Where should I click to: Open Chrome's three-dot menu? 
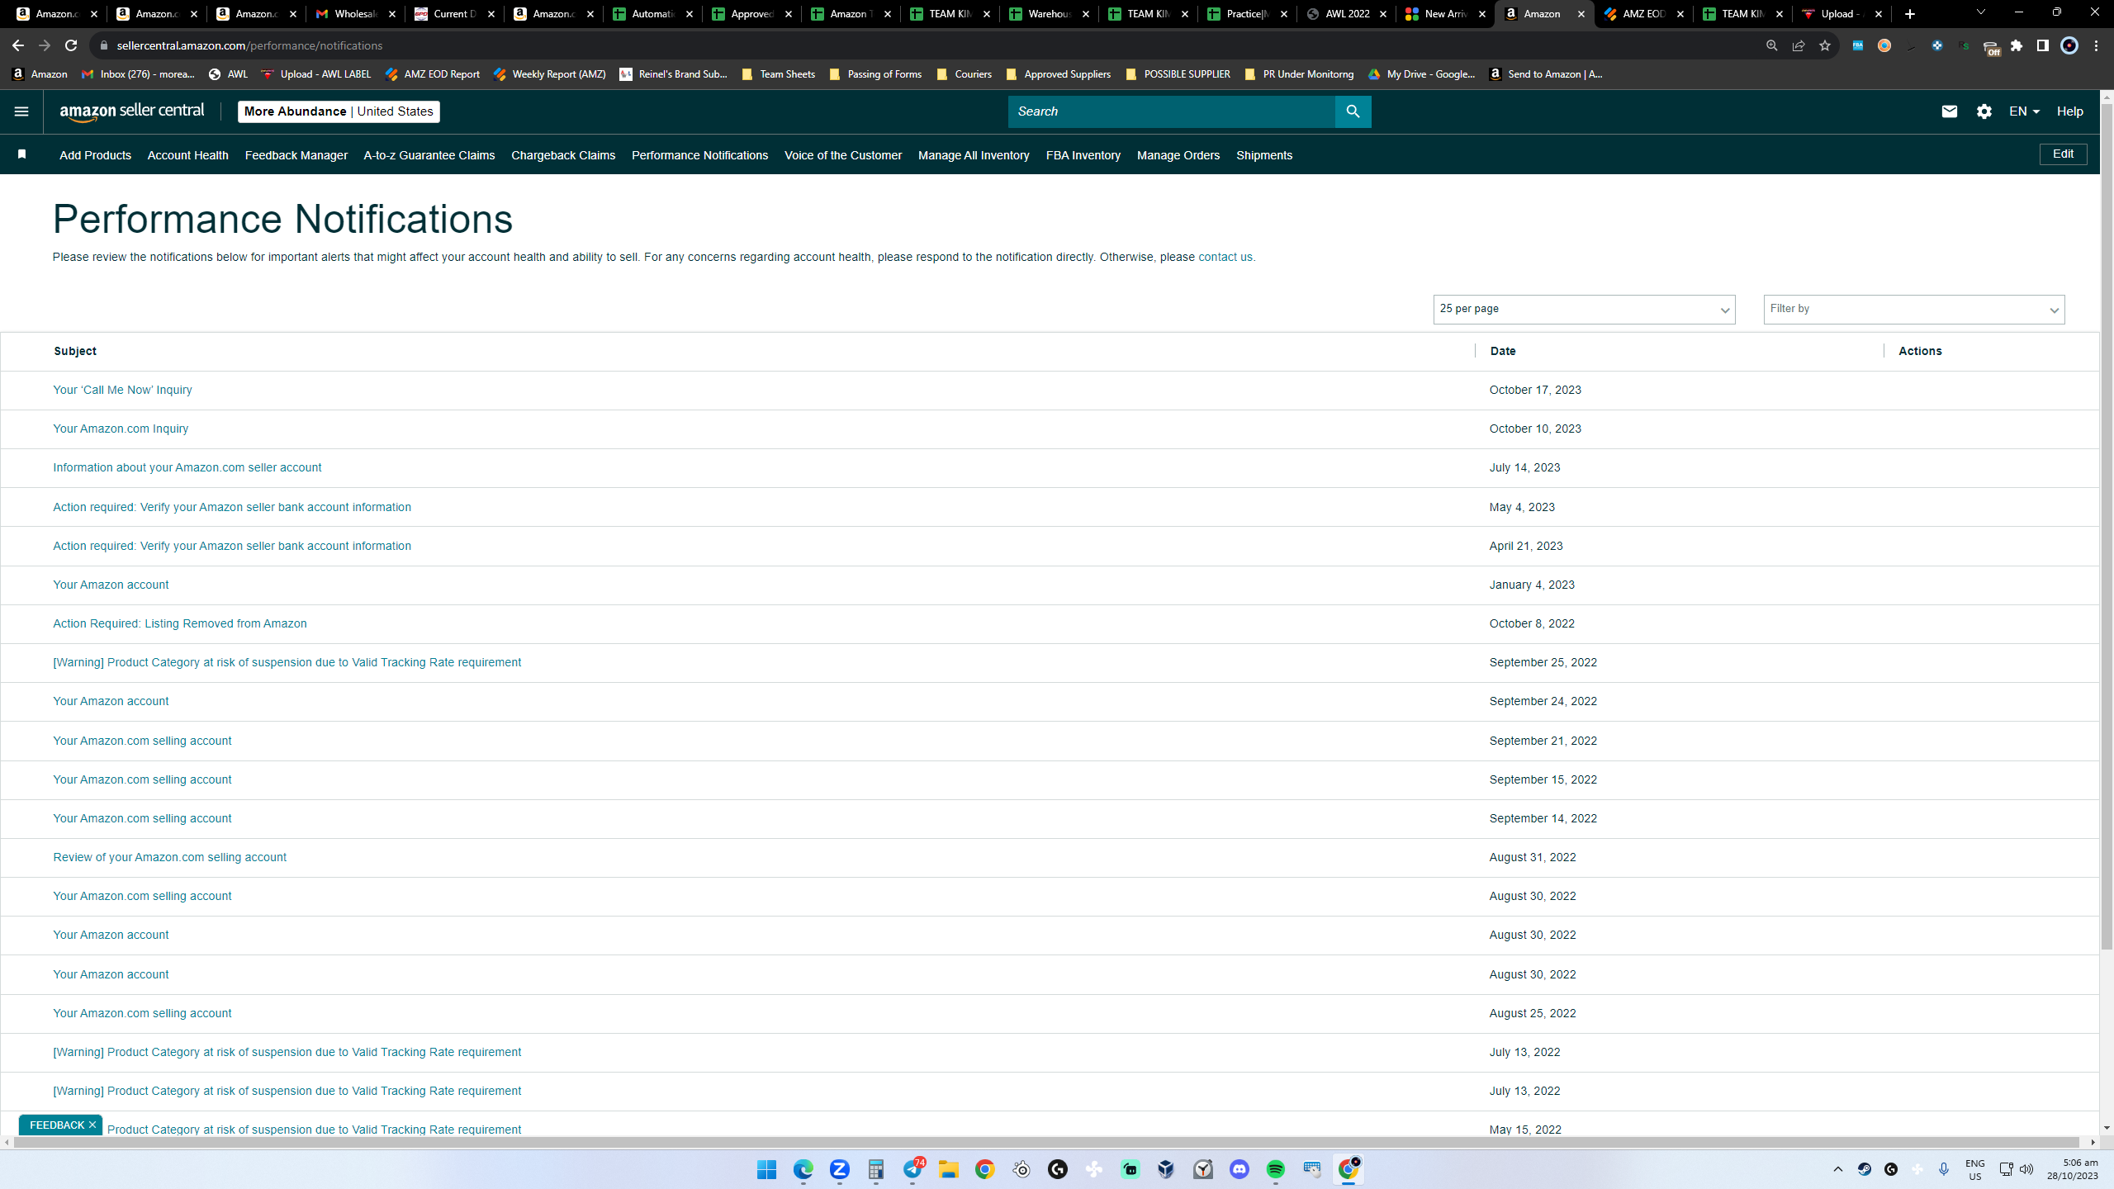pos(2096,45)
